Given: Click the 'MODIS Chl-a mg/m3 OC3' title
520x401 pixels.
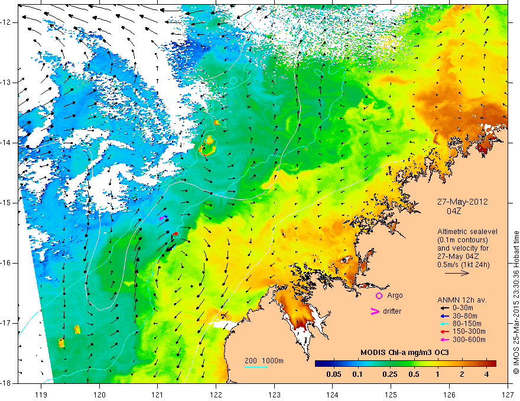Looking at the screenshot, I should 405,353.
